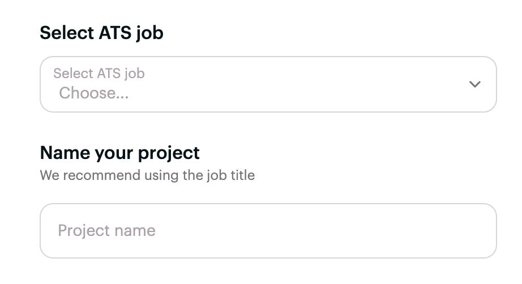Click the "Choose..." placeholder text
The width and height of the screenshot is (522, 284).
click(94, 93)
